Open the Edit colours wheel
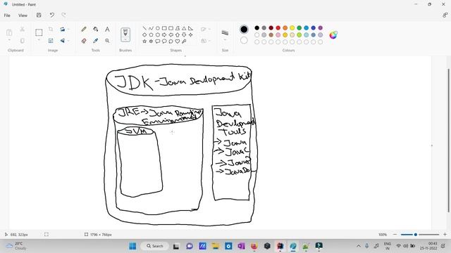451x253 pixels. point(333,35)
